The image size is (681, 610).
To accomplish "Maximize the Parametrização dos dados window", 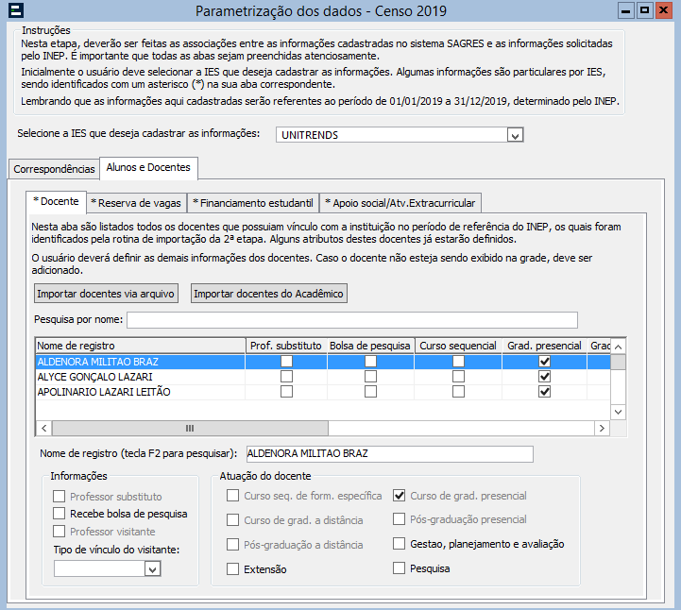I will tap(644, 10).
